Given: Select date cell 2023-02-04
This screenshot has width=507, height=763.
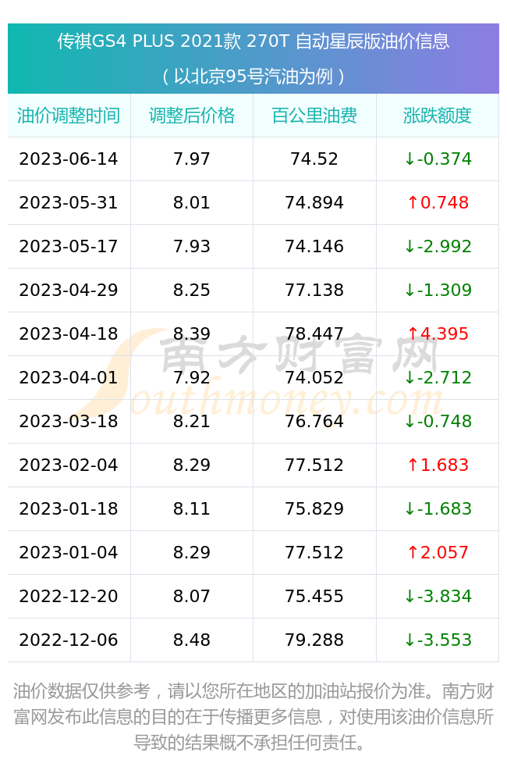Looking at the screenshot, I should 69,465.
